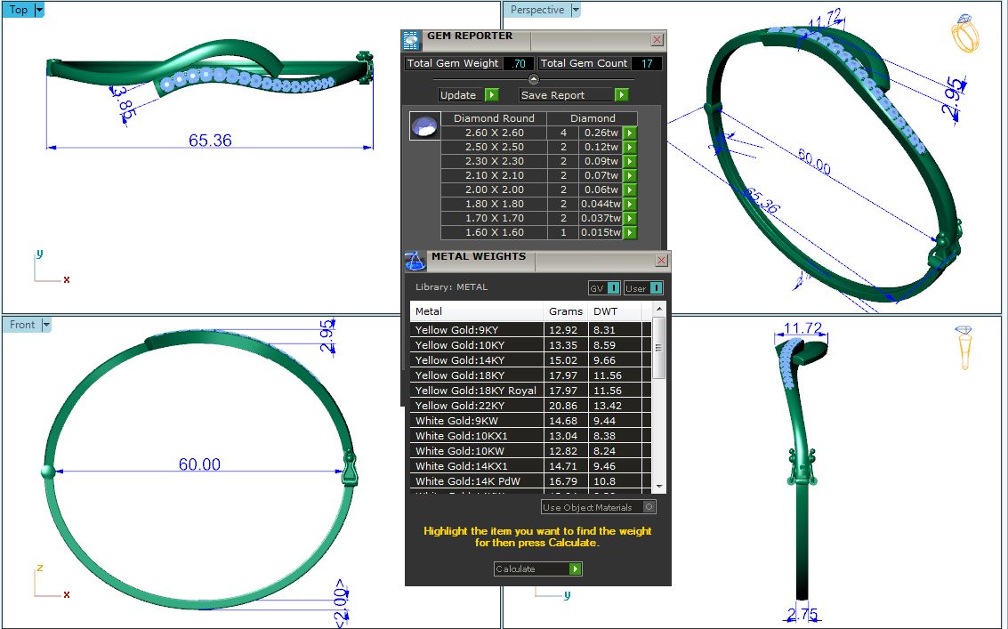Screen dimensions: 1008x629
Task: Open the Top viewport dropdown arrow
Action: [x=39, y=10]
